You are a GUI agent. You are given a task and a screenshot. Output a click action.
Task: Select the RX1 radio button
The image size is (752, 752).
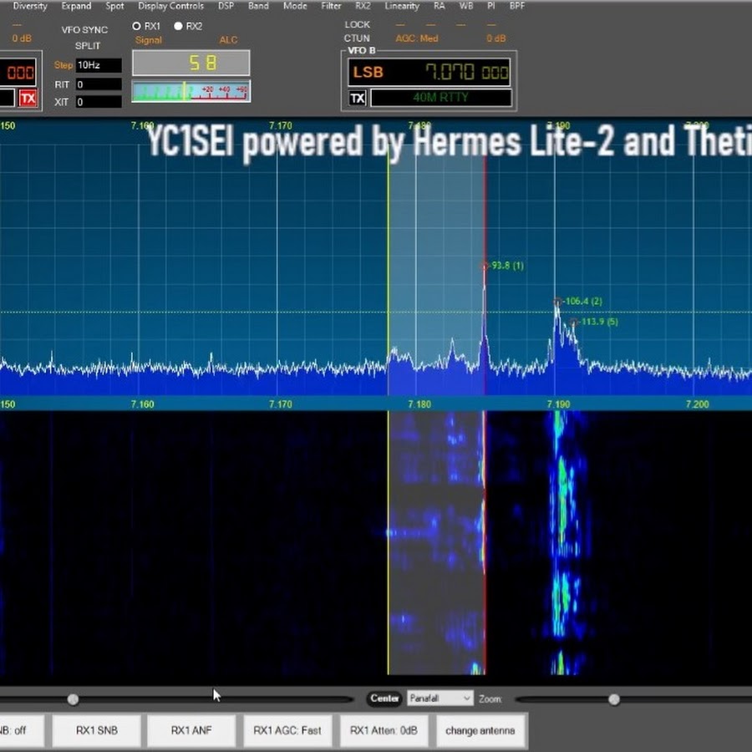tap(137, 27)
